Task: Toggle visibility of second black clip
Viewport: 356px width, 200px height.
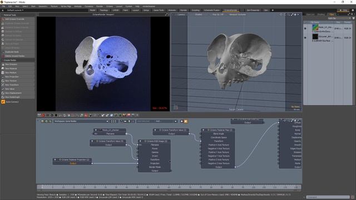Action: [305, 38]
